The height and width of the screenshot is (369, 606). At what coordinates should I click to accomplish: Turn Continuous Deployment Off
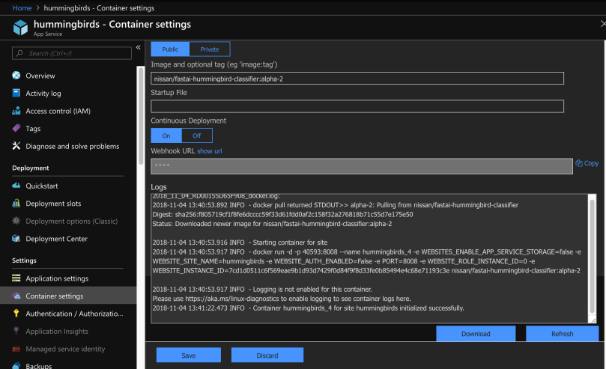click(197, 135)
